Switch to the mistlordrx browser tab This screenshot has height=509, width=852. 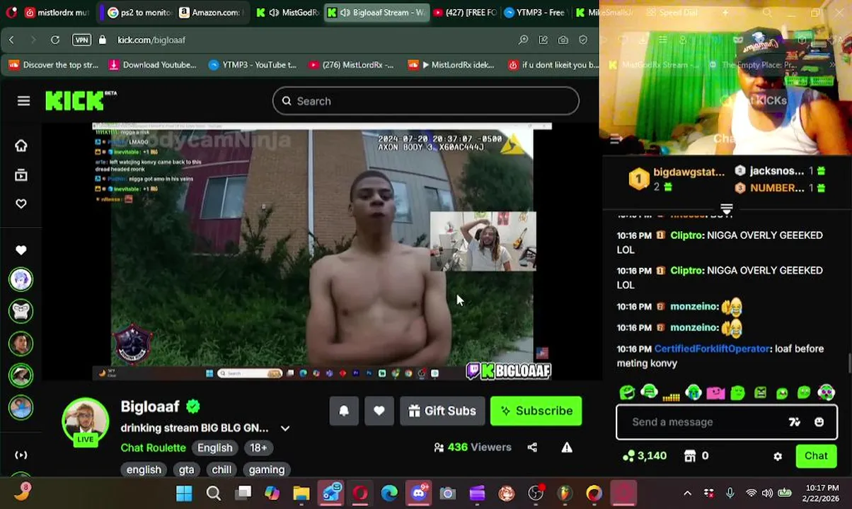[x=57, y=13]
